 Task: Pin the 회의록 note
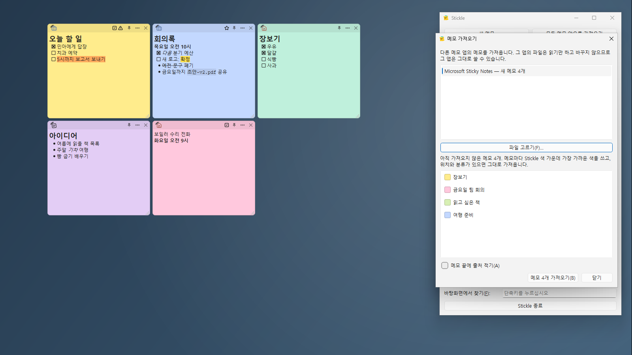tap(234, 28)
